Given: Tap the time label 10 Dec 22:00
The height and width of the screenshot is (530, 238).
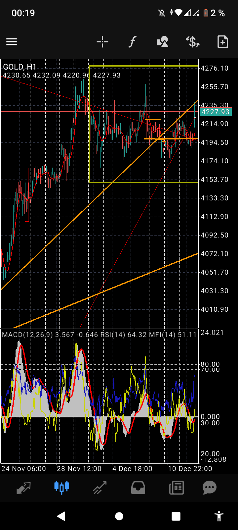Looking at the screenshot, I should (x=190, y=469).
